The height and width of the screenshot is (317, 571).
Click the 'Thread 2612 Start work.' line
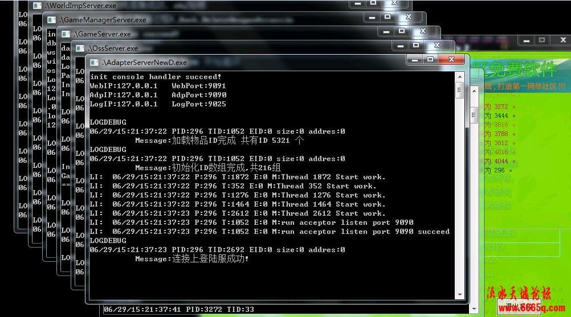pos(238,213)
